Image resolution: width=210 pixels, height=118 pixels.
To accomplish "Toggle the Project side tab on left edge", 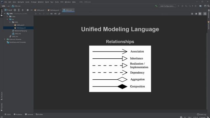I will click(x=2, y=13).
